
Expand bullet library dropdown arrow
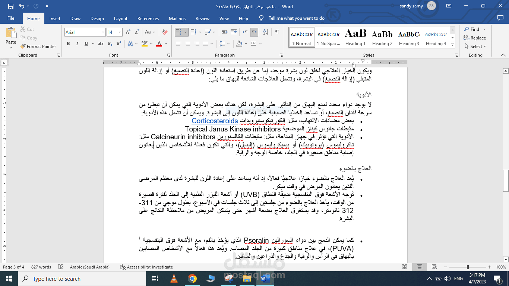[x=185, y=32]
